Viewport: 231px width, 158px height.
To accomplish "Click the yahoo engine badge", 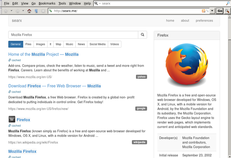I will coord(142,77).
